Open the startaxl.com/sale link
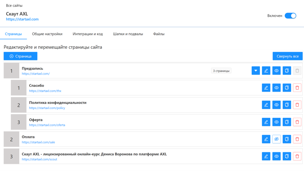 [x=38, y=142]
